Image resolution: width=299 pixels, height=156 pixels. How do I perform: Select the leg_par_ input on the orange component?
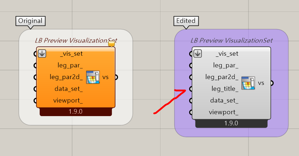click(x=70, y=65)
